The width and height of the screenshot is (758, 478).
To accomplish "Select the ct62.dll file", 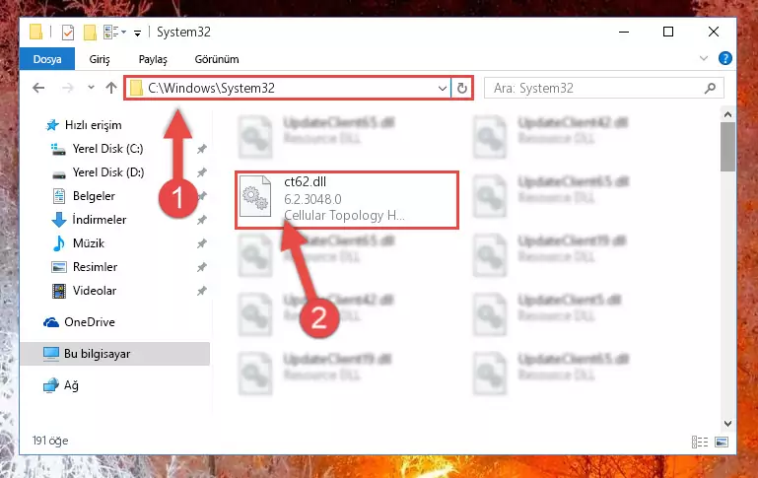I will coord(347,200).
